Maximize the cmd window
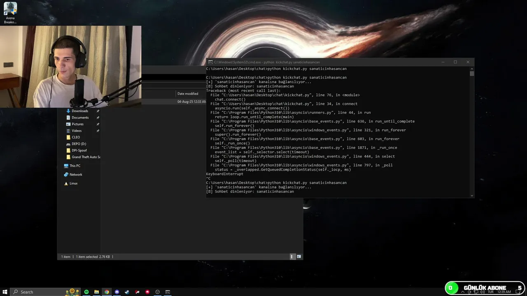The height and width of the screenshot is (296, 527). tap(455, 62)
